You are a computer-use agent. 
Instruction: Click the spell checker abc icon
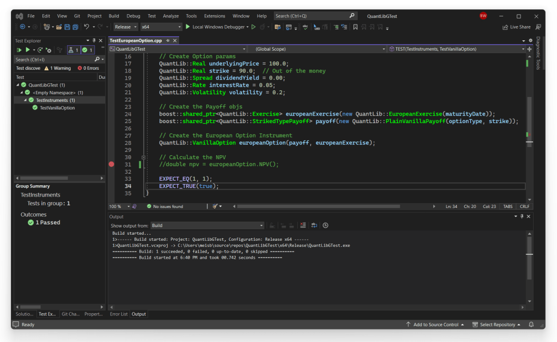305,27
